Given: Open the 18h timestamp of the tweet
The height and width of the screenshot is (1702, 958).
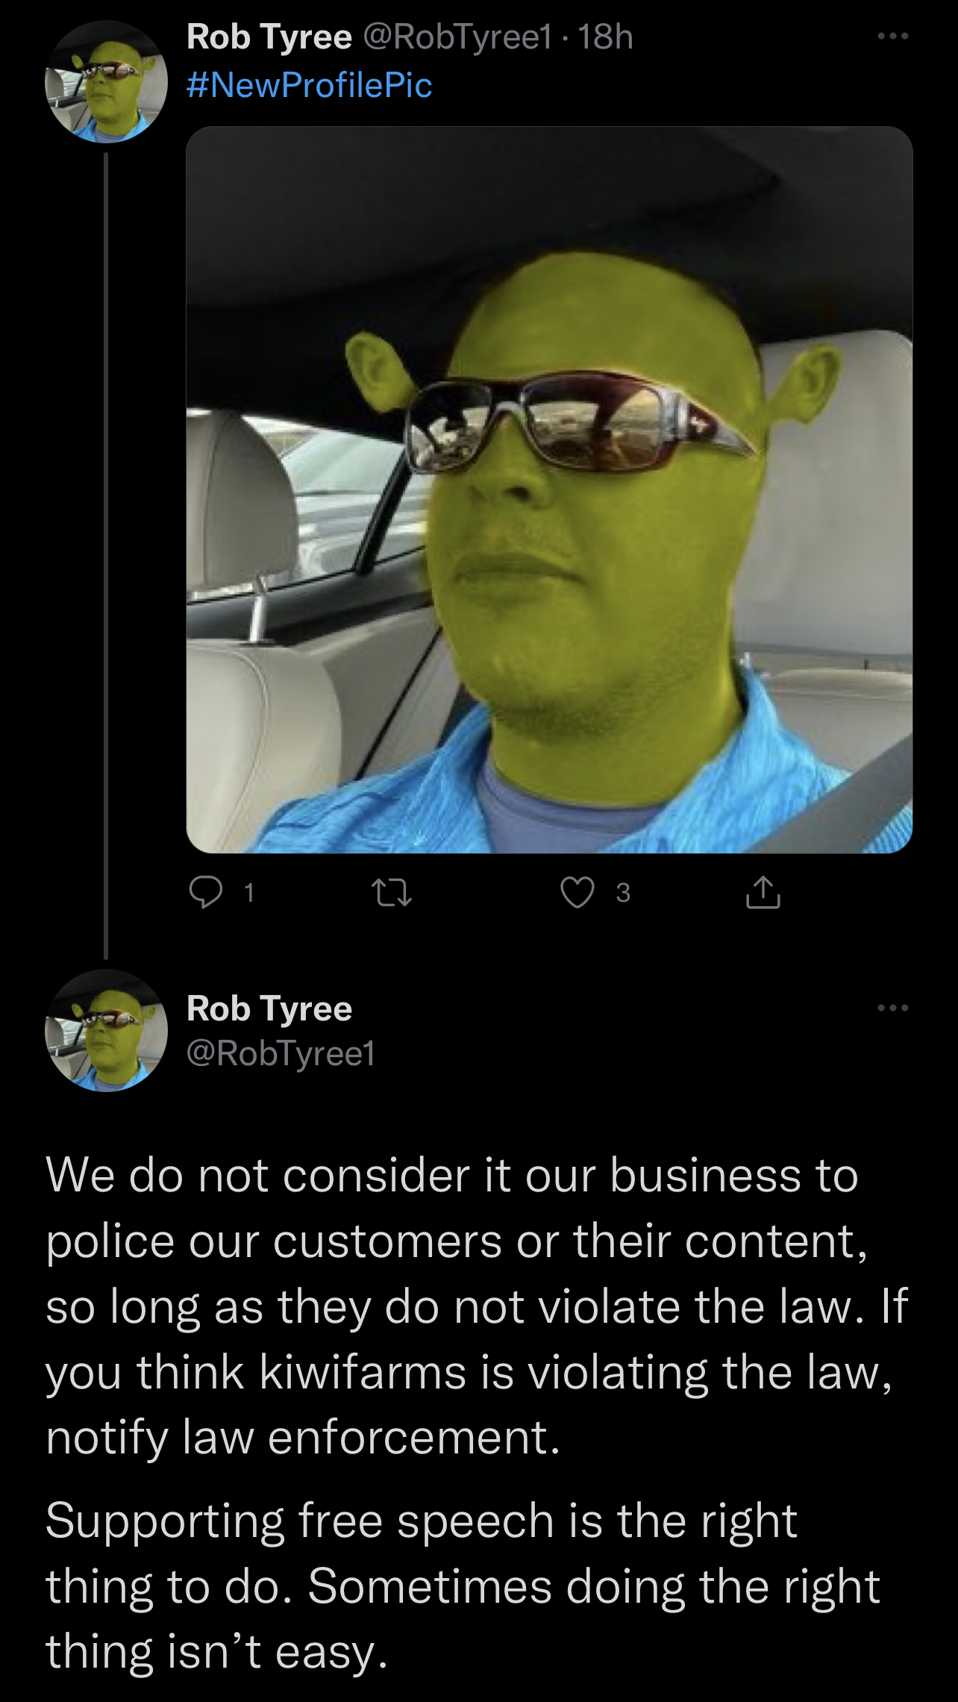Looking at the screenshot, I should point(605,37).
